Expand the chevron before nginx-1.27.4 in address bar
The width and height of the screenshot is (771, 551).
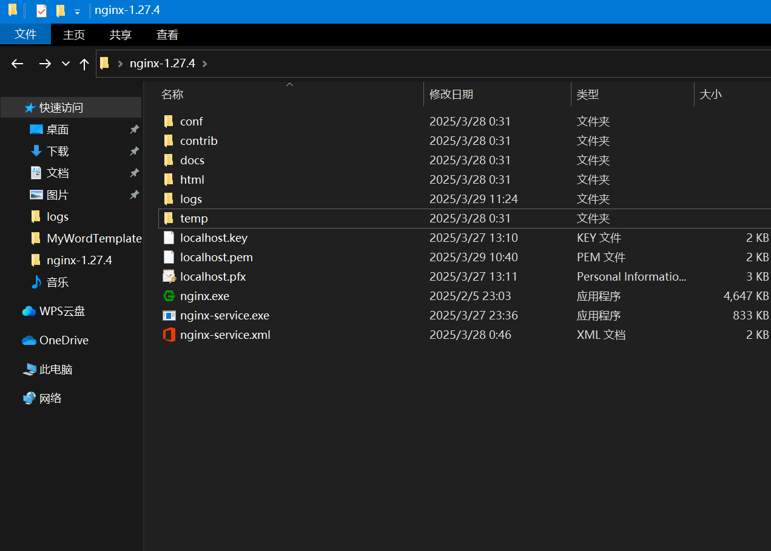pyautogui.click(x=120, y=64)
